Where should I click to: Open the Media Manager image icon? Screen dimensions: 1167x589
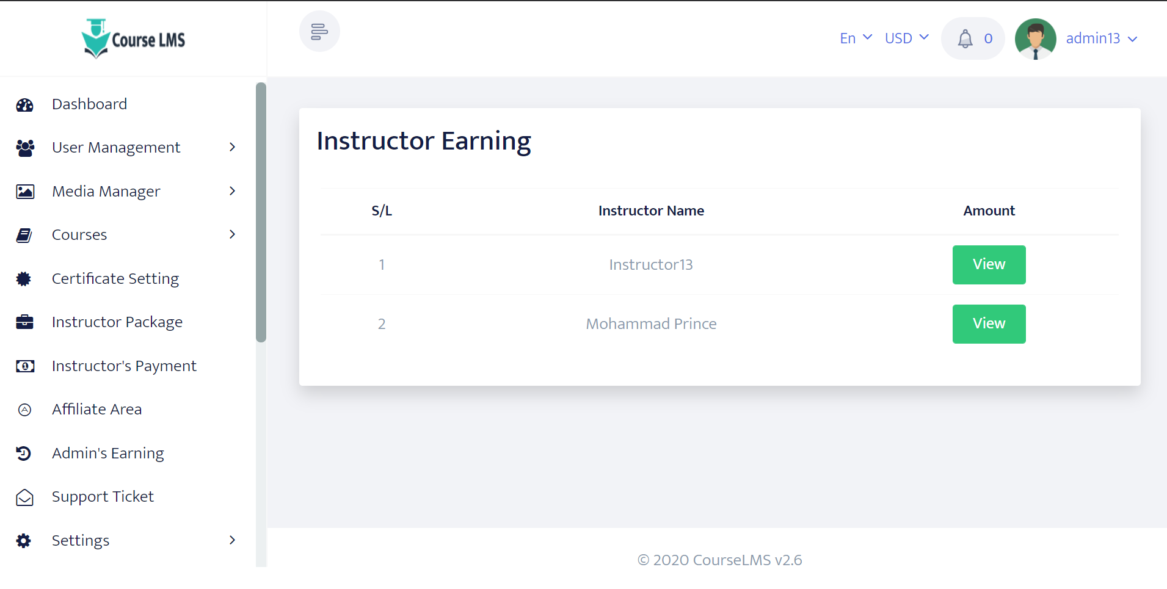(x=24, y=191)
